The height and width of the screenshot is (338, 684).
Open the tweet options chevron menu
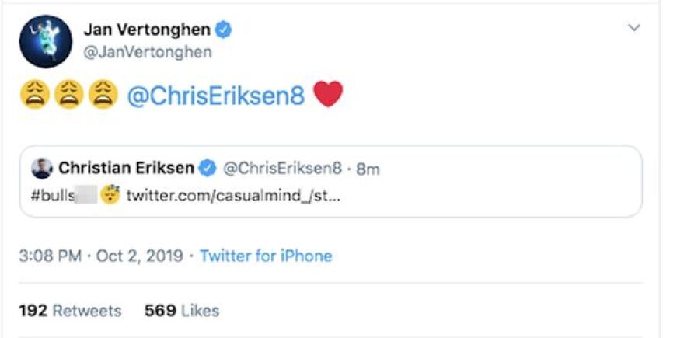[x=634, y=29]
